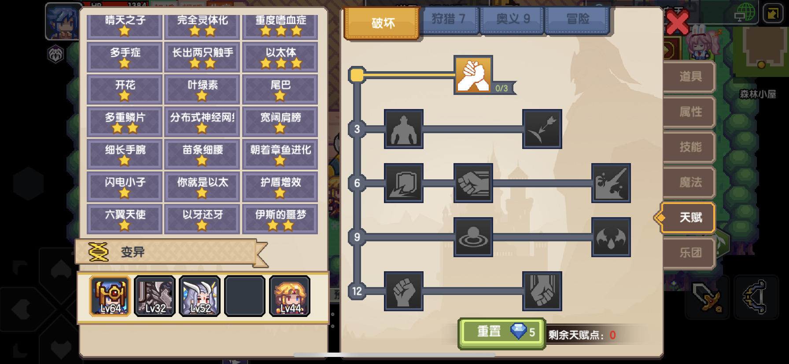Select the splash strike talent icon
The image size is (789, 364).
click(611, 183)
